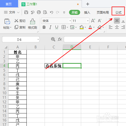Open the 页面布局 ribbon tab

click(103, 12)
